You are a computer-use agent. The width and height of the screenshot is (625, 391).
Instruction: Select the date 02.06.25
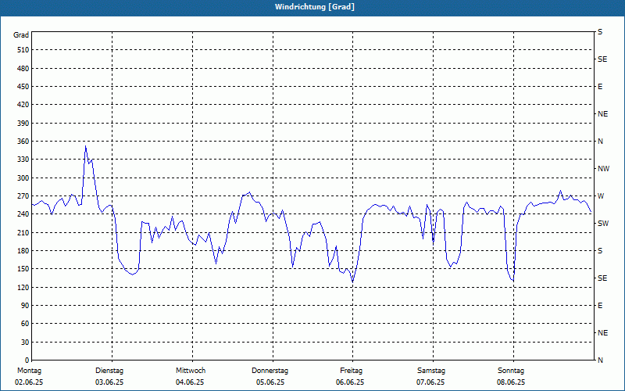29,382
